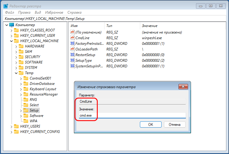
Task: Expand the Setup key chevron
Action: pos(21,111)
